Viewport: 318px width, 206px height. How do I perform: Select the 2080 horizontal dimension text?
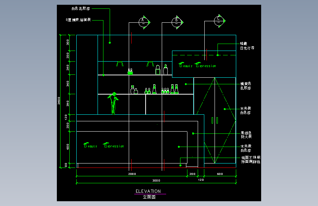click(132, 174)
